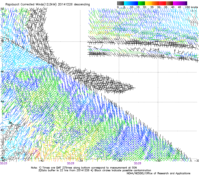Click the '>50 knots' legend label
199x175 pixels.
(191, 7)
